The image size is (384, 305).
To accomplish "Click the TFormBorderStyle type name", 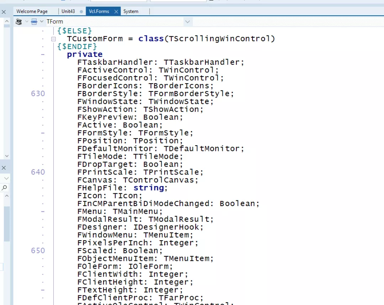I will coord(189,94).
